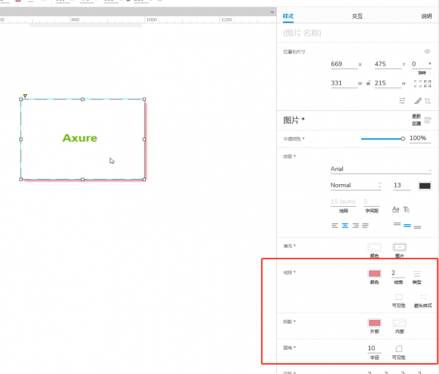
Task: Select the crop image icon
Action: (x=427, y=101)
